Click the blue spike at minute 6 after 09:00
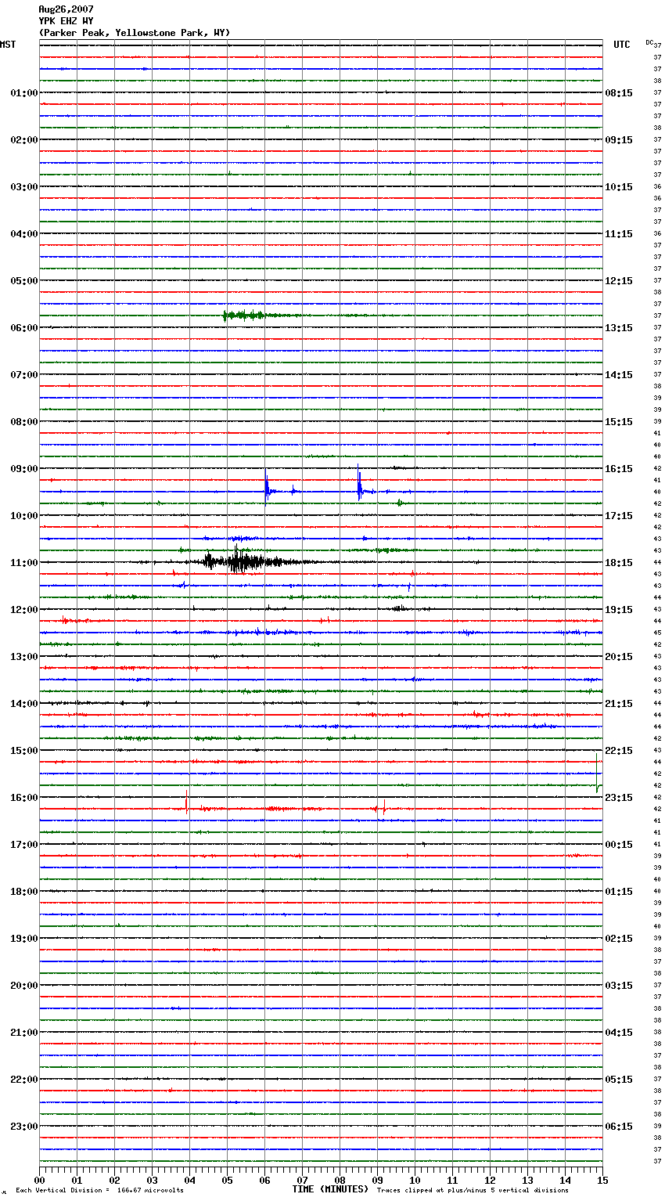 [x=267, y=488]
